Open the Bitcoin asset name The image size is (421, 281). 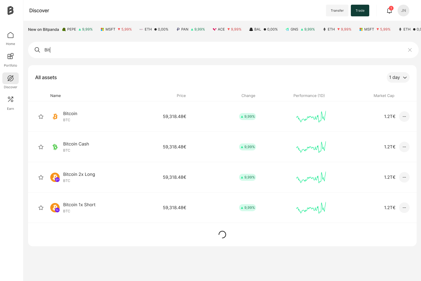click(70, 114)
